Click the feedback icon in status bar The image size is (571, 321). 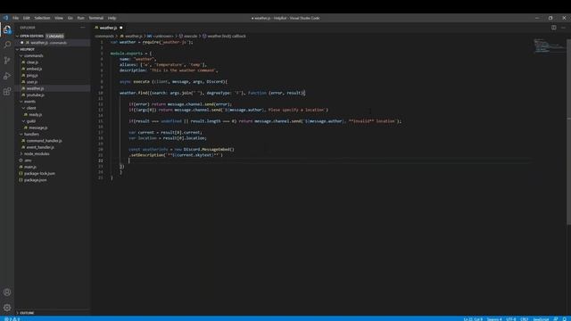click(556, 319)
